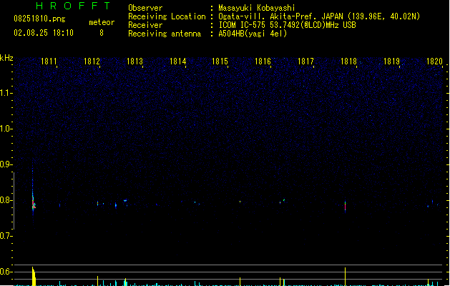
Task: Click the 1815 time marker
Action: coord(220,61)
